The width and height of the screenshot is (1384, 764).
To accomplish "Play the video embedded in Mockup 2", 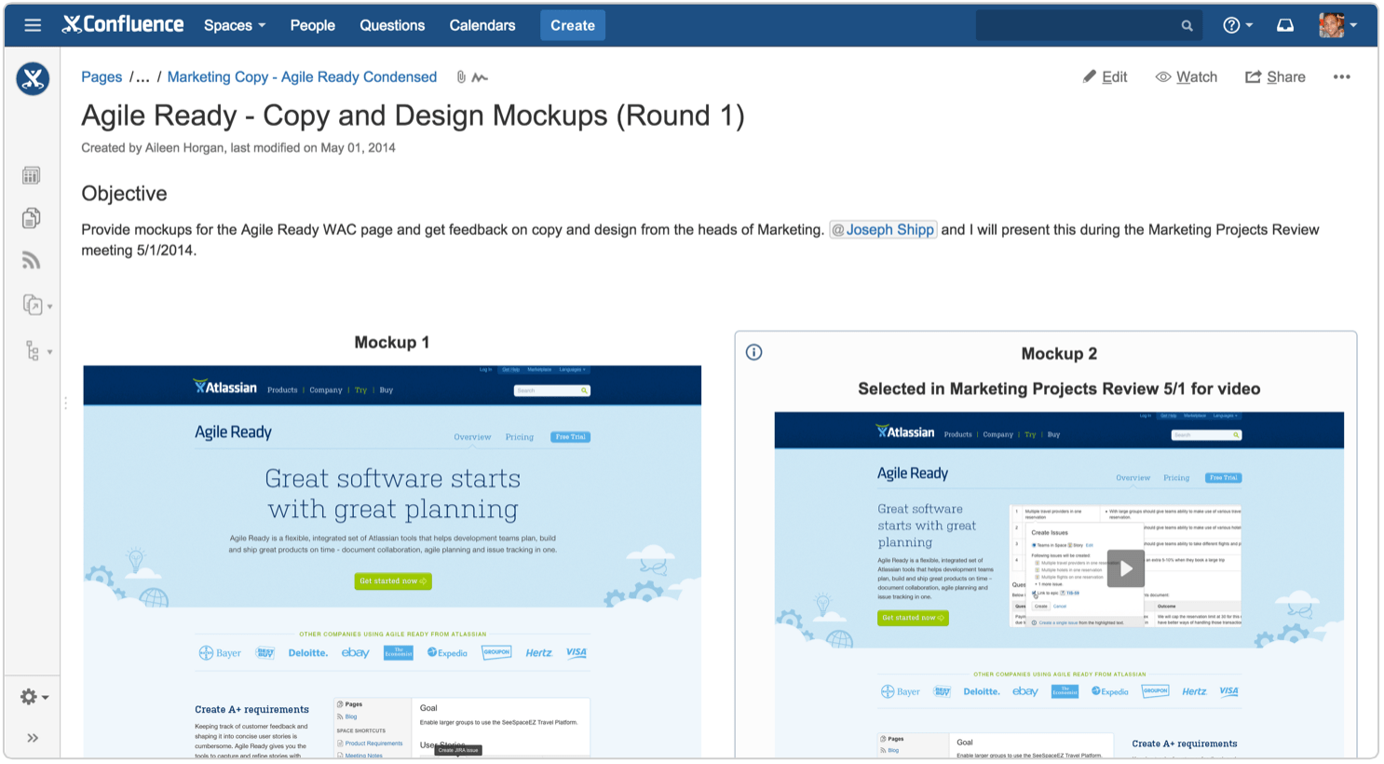I will point(1126,568).
